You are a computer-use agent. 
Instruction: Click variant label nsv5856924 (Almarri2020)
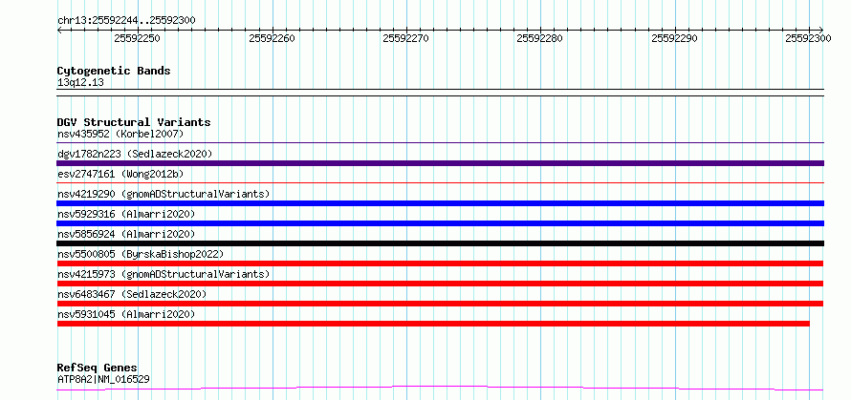(126, 234)
